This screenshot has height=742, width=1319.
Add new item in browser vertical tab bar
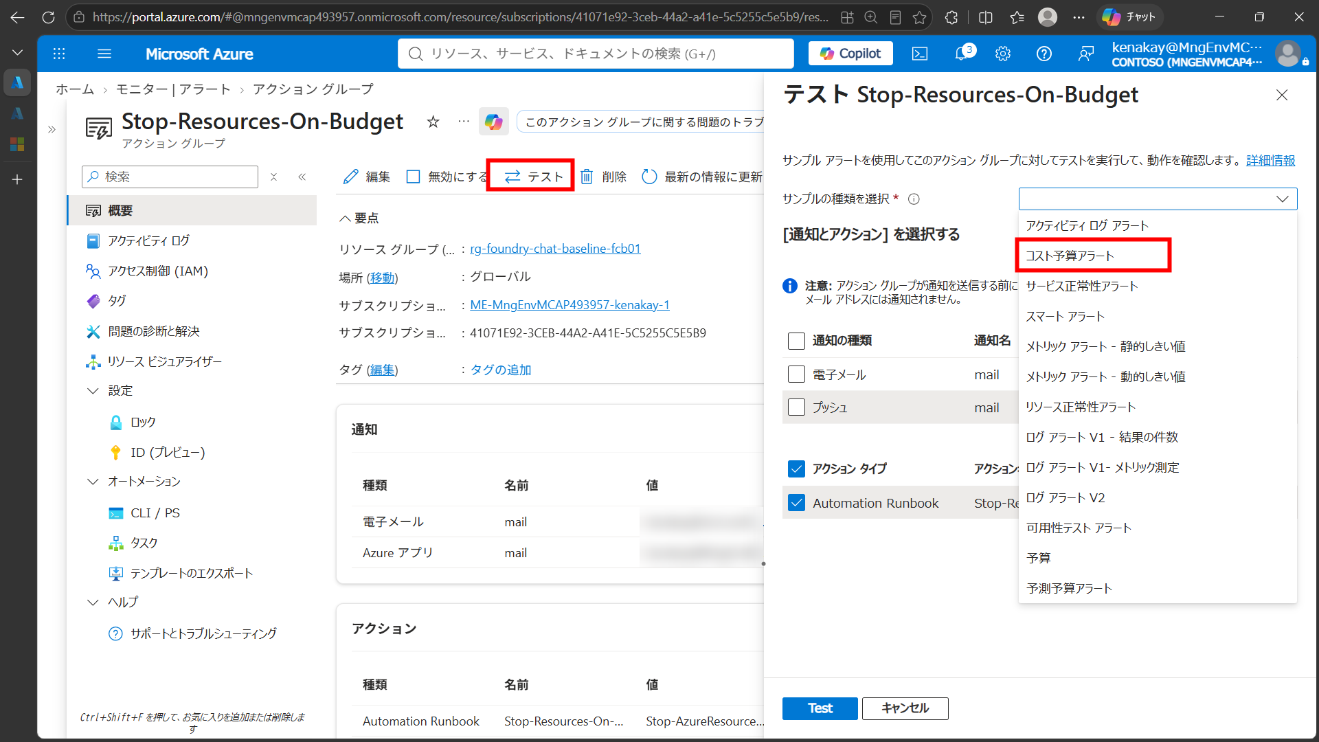[x=17, y=179]
